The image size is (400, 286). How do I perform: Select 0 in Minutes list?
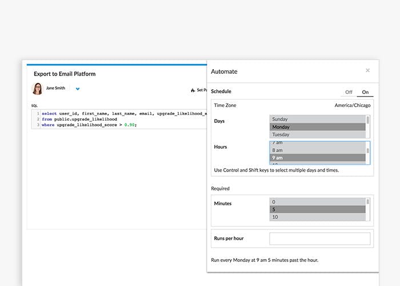(317, 201)
